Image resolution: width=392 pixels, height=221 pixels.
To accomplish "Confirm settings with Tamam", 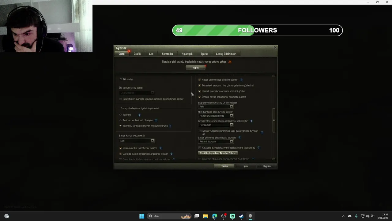I will 224,166.
